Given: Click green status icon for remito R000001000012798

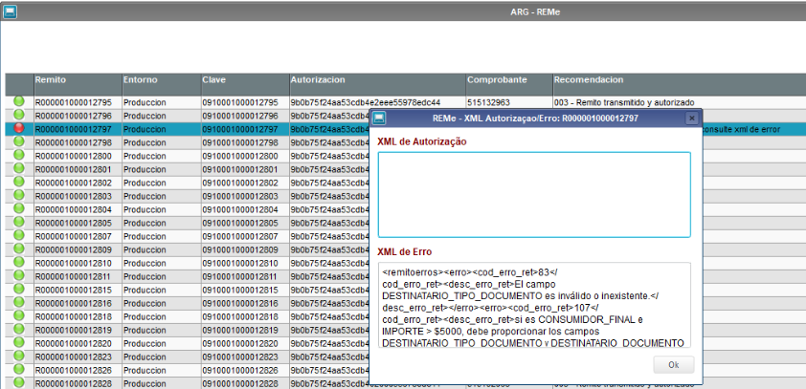Looking at the screenshot, I should coord(19,141).
